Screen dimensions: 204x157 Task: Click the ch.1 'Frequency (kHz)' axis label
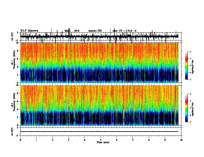click(14, 60)
